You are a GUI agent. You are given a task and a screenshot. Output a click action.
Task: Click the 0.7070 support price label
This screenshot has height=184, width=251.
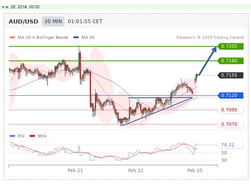tap(230, 124)
